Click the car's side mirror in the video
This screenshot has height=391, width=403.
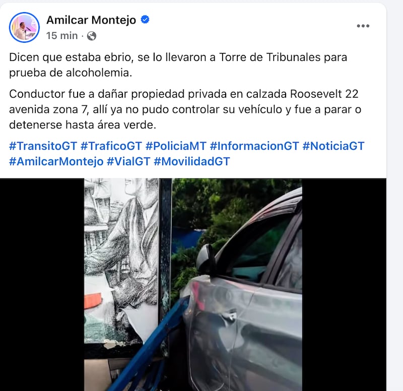(x=206, y=259)
